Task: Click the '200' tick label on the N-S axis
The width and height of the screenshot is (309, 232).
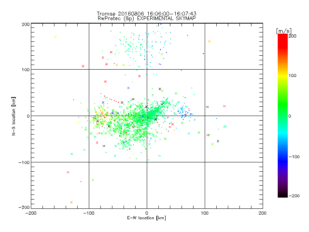Action: [x=25, y=24]
